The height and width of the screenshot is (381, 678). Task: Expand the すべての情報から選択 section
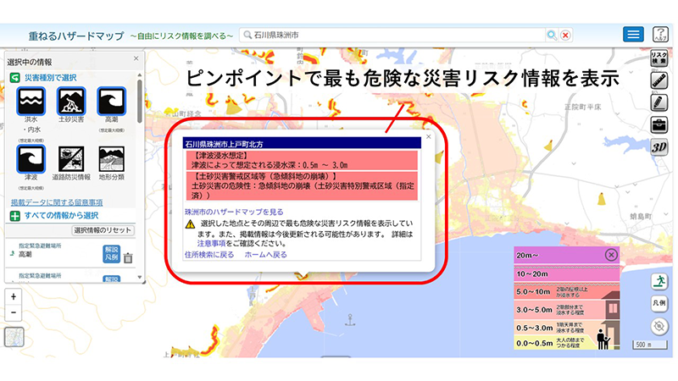pyautogui.click(x=14, y=216)
